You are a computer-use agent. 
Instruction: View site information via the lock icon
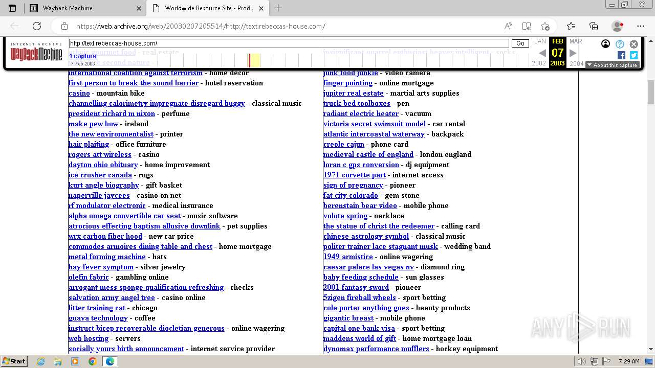click(64, 26)
